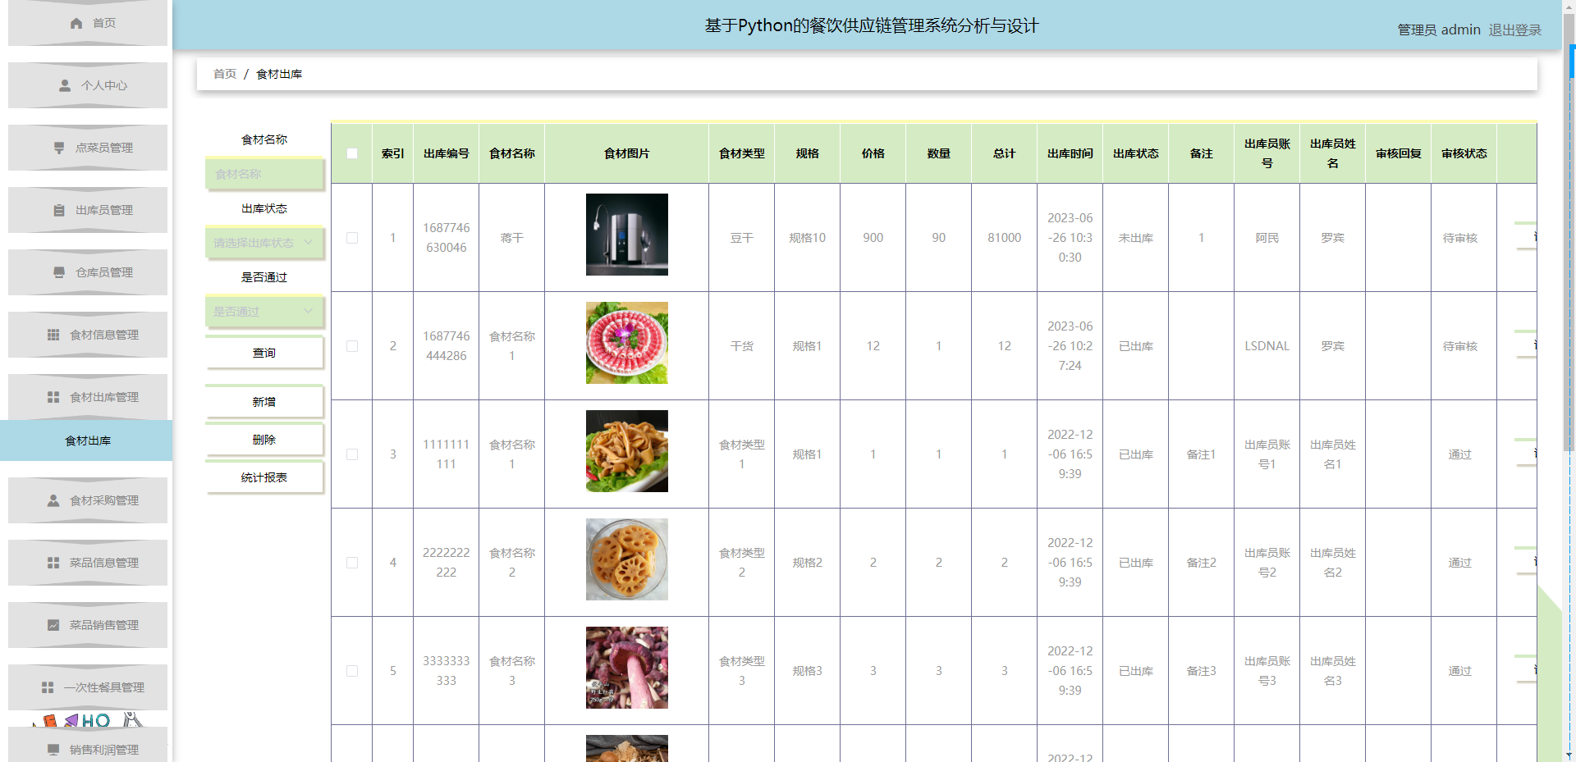Screen dimensions: 1576x762
Task: Check the row with 出库编号 3333333333
Action: click(x=352, y=671)
